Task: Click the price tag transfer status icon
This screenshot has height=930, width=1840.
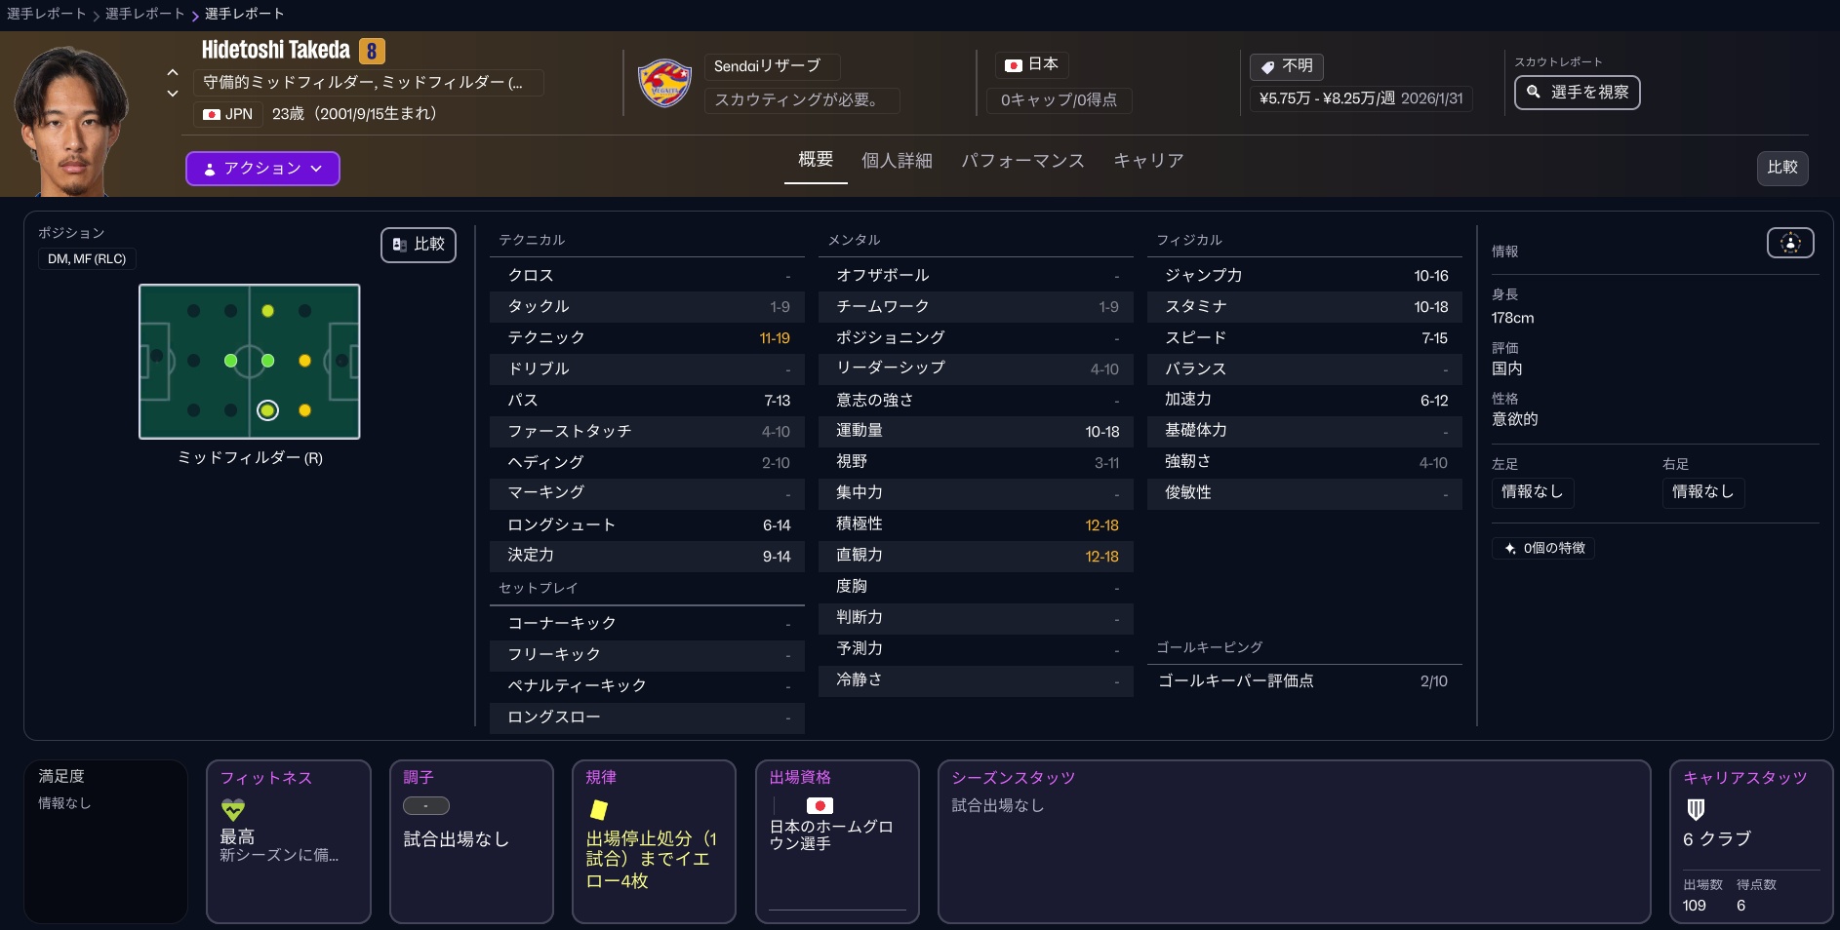Action: [1267, 66]
